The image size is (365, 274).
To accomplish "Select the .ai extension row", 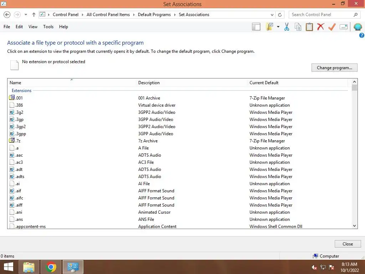I will pyautogui.click(x=178, y=184).
